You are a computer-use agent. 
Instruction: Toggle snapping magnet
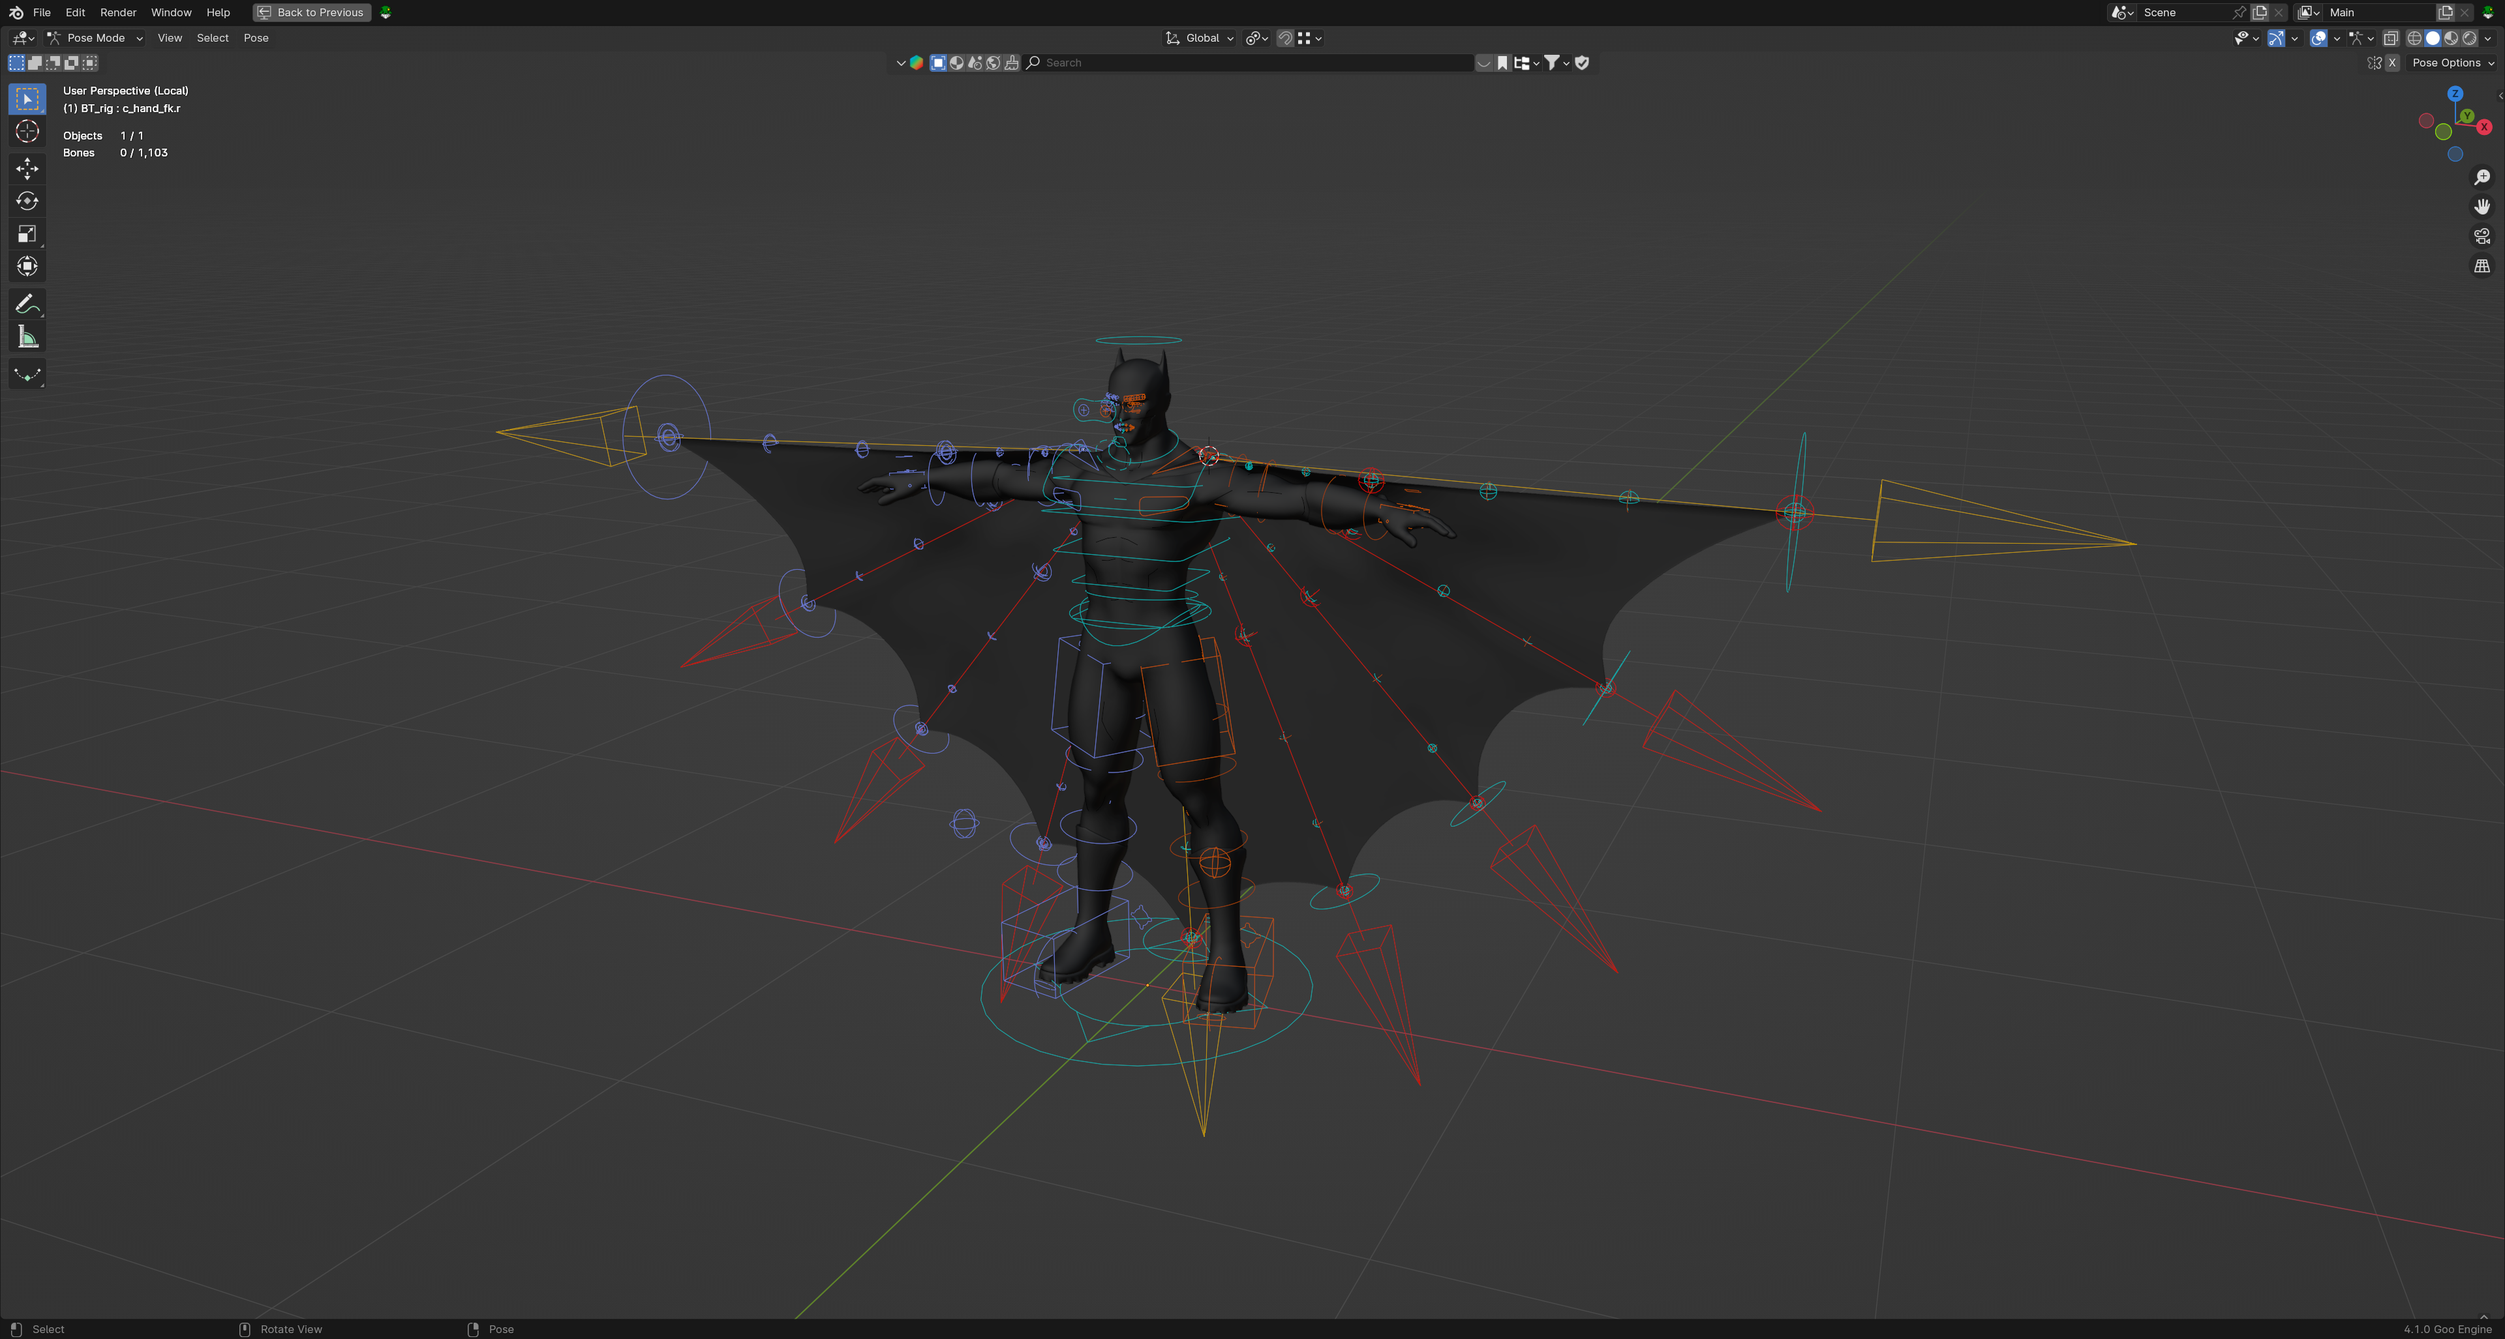1284,38
